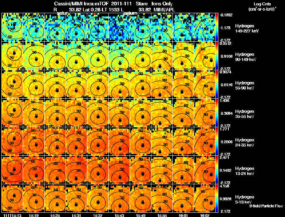This screenshot has width=285, height=217.
Task: Select the 'Lat 0.28' header value
Action: [92, 10]
